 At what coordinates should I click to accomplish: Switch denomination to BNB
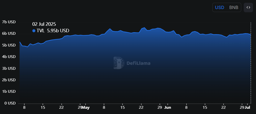click(x=234, y=7)
